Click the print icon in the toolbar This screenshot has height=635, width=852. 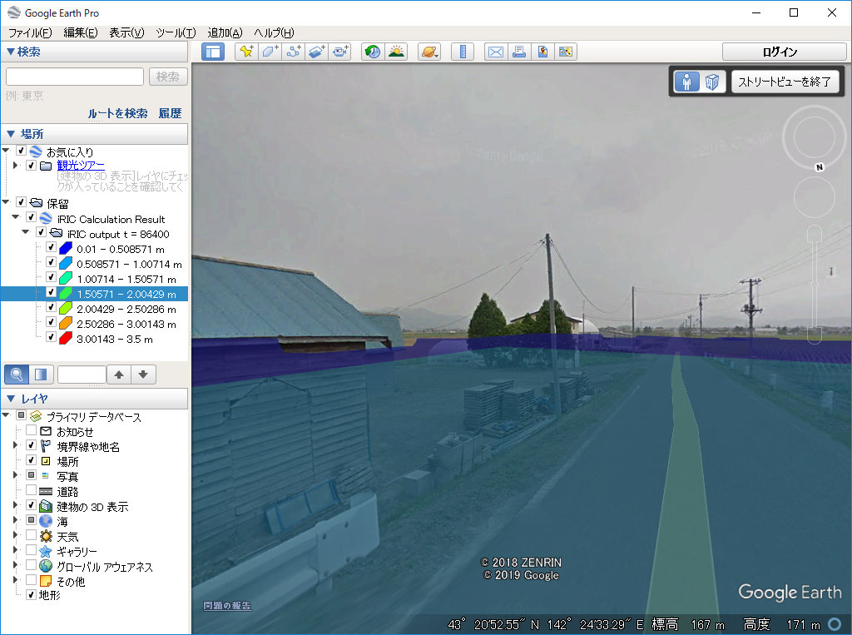click(519, 52)
